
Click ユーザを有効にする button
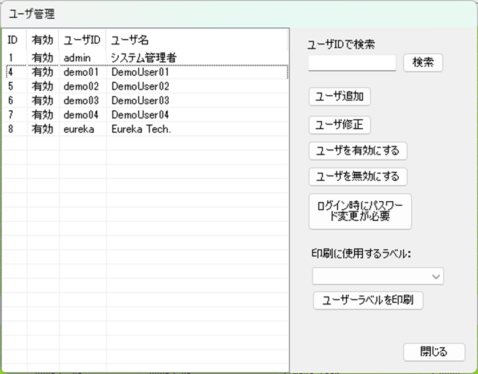point(358,151)
